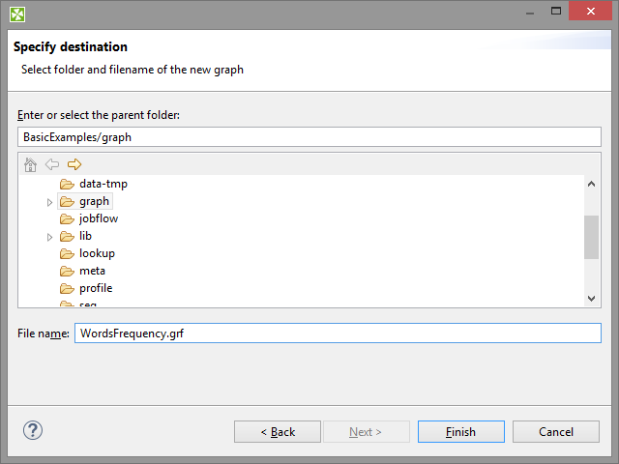Click the jobflow folder icon
Image resolution: width=619 pixels, height=464 pixels.
click(x=67, y=218)
